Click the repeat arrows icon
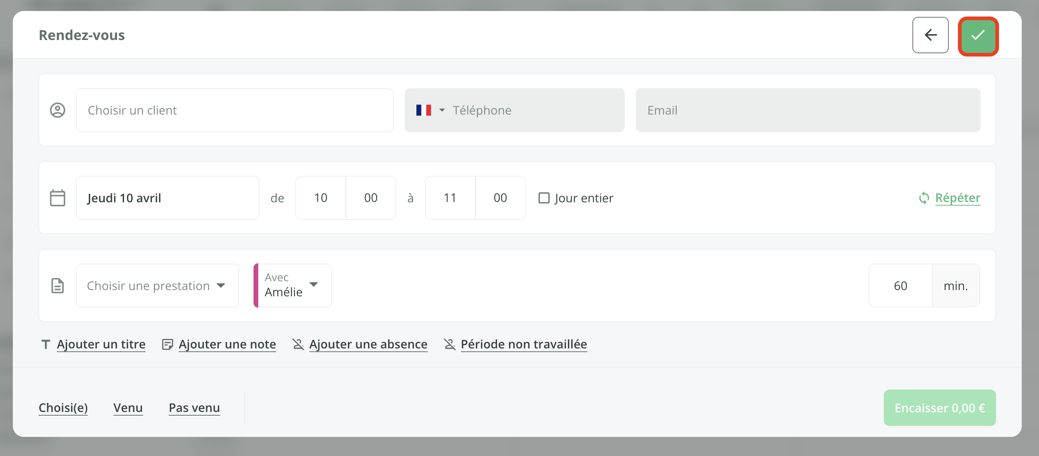 [924, 198]
